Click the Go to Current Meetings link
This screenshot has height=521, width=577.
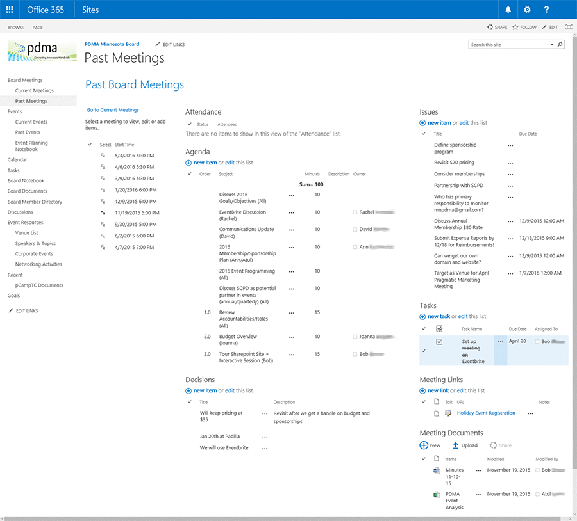point(113,110)
